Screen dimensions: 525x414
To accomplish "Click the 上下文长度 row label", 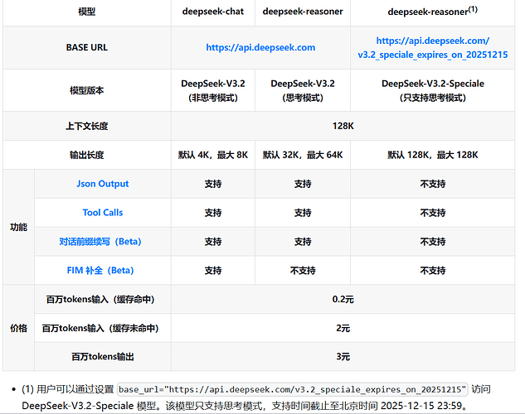I will click(x=87, y=126).
